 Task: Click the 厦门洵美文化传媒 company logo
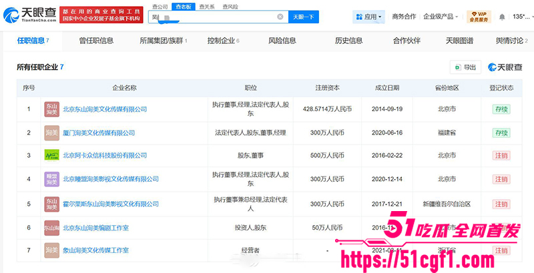(x=52, y=133)
